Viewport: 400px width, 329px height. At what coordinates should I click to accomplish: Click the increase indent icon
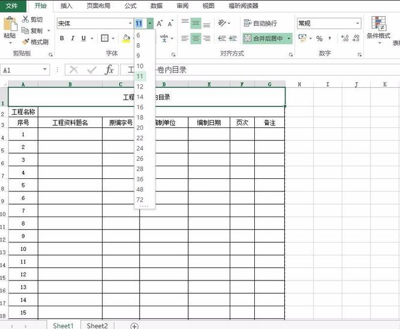(x=233, y=38)
